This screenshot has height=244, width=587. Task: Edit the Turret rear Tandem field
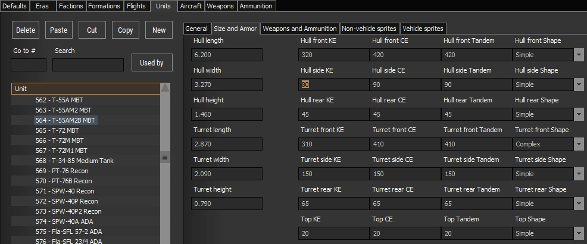(476, 204)
